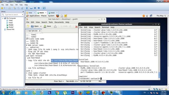Click the VMware Workstation taskbar icon
169x95 pixels.
click(x=95, y=93)
